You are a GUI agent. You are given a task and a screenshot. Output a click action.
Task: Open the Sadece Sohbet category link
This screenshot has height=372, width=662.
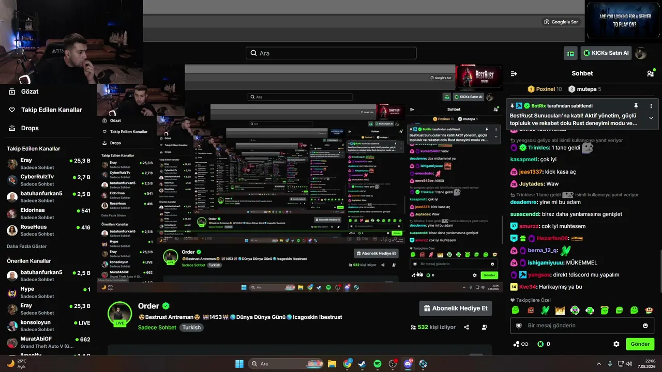pyautogui.click(x=157, y=328)
